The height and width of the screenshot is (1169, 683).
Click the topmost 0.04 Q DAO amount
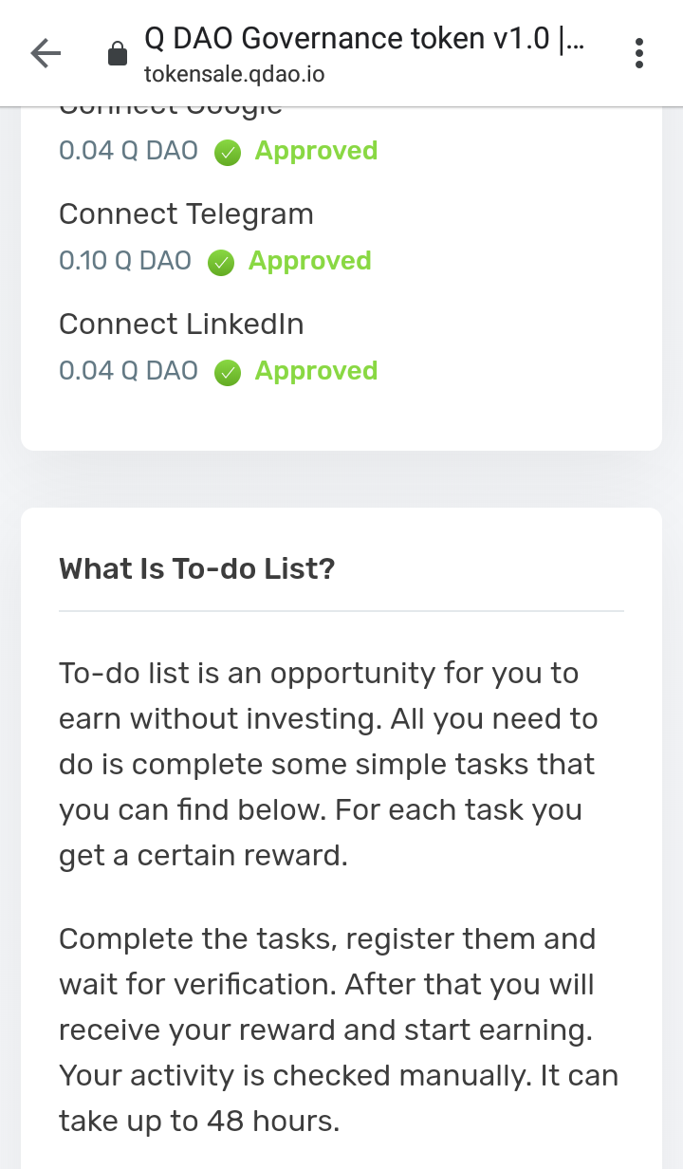pyautogui.click(x=128, y=151)
